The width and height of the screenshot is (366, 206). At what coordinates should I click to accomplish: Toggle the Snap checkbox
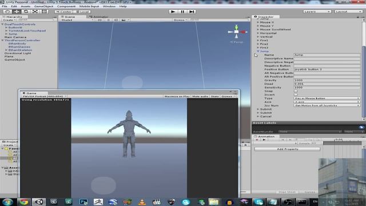coord(296,91)
